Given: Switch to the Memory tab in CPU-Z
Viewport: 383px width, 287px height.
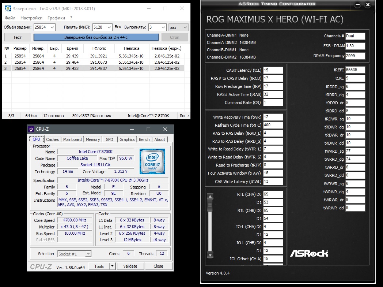Looking at the screenshot, I should point(93,139).
